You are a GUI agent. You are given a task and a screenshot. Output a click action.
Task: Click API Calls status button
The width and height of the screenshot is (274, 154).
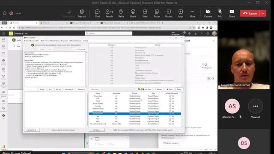32,130
